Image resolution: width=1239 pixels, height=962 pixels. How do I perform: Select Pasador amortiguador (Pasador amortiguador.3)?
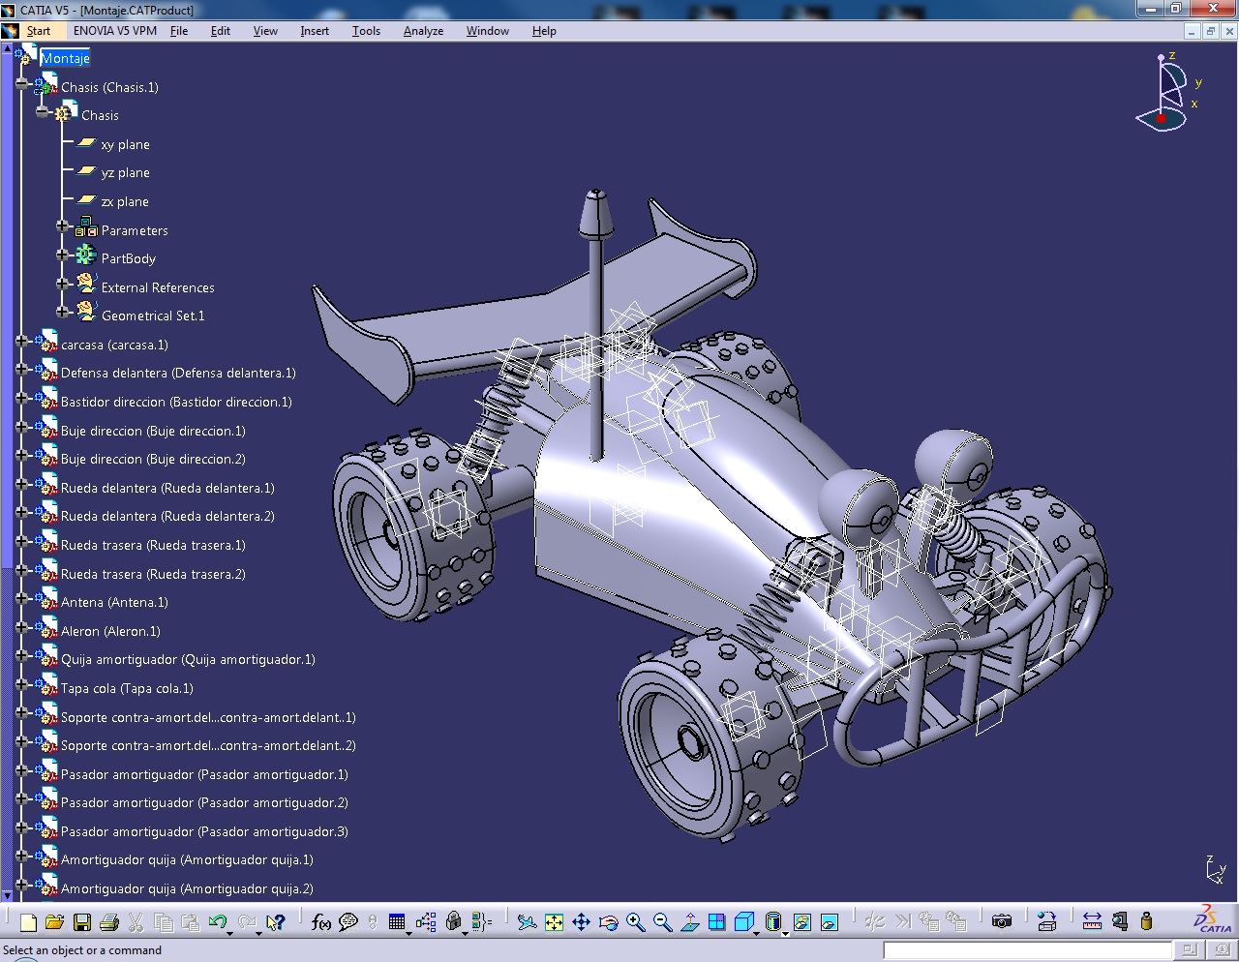coord(204,832)
